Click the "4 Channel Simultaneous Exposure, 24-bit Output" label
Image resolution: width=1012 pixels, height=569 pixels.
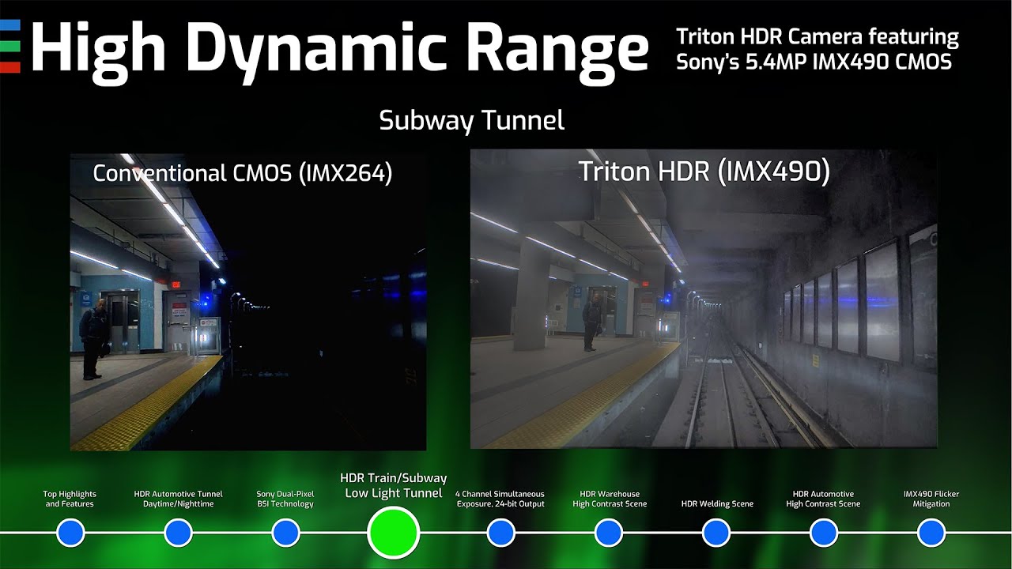tap(500, 499)
